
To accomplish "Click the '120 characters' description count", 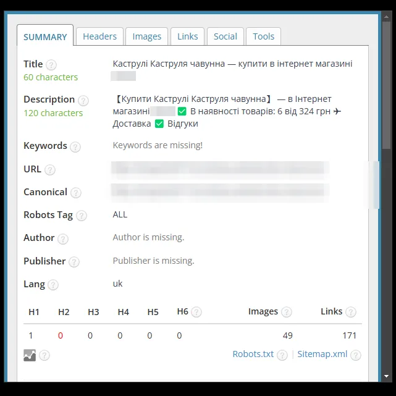I will point(53,113).
